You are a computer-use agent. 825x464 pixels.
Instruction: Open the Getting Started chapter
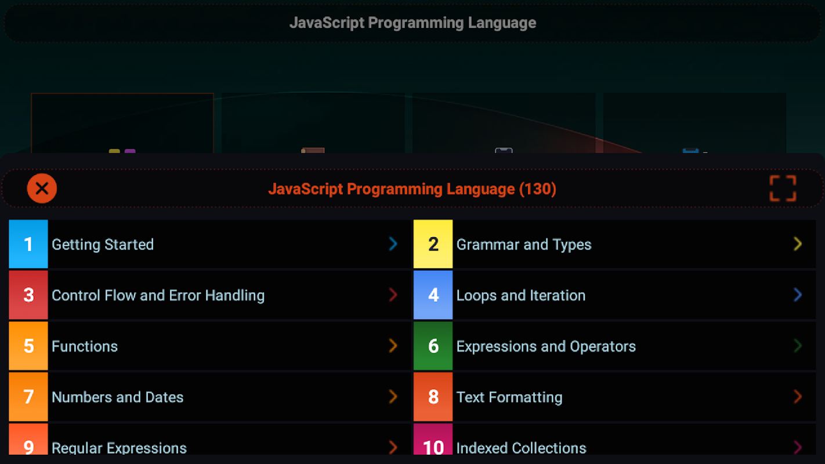pyautogui.click(x=103, y=244)
